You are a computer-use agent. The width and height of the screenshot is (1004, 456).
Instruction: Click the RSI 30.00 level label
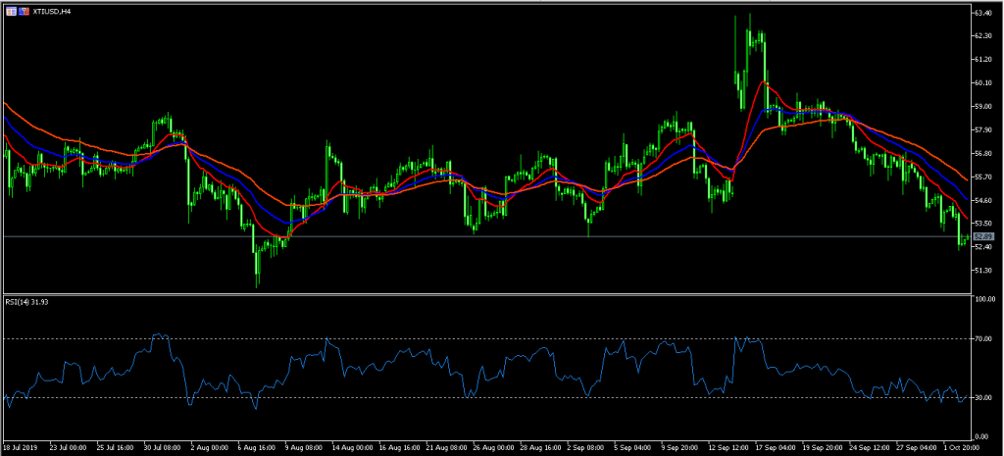[x=984, y=397]
